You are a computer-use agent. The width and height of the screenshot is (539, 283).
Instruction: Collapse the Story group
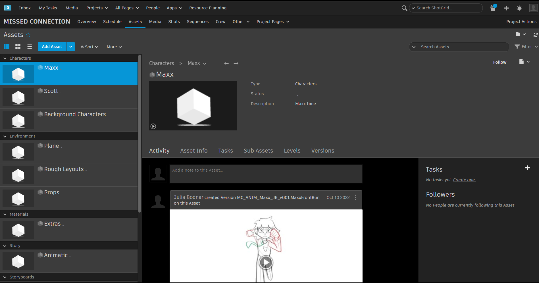[x=5, y=246]
